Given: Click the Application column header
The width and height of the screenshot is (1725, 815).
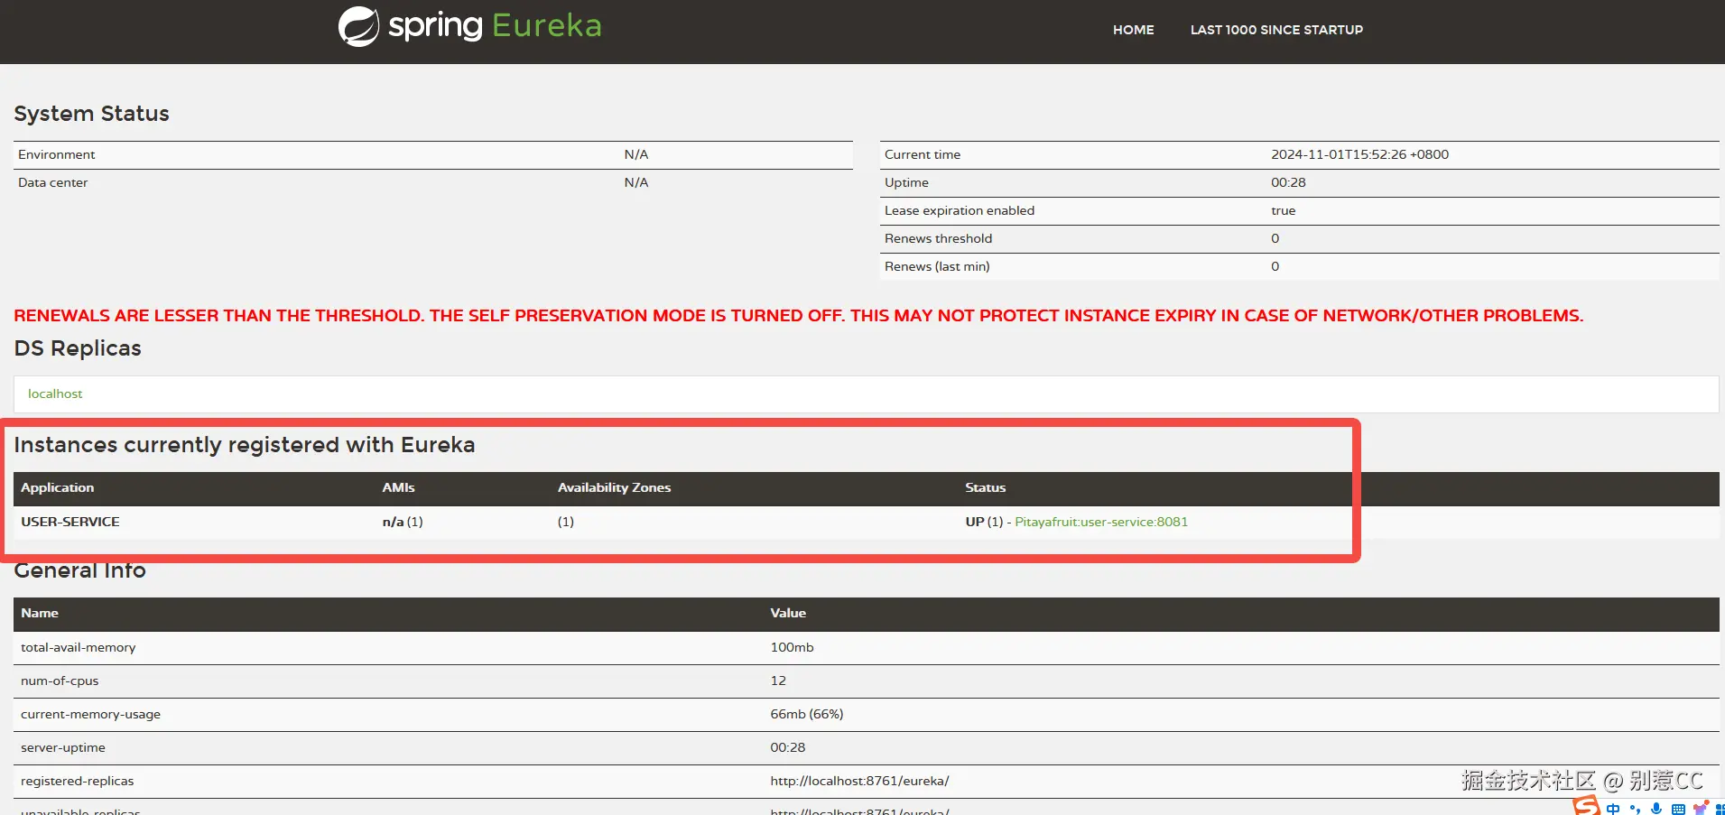Looking at the screenshot, I should (58, 487).
